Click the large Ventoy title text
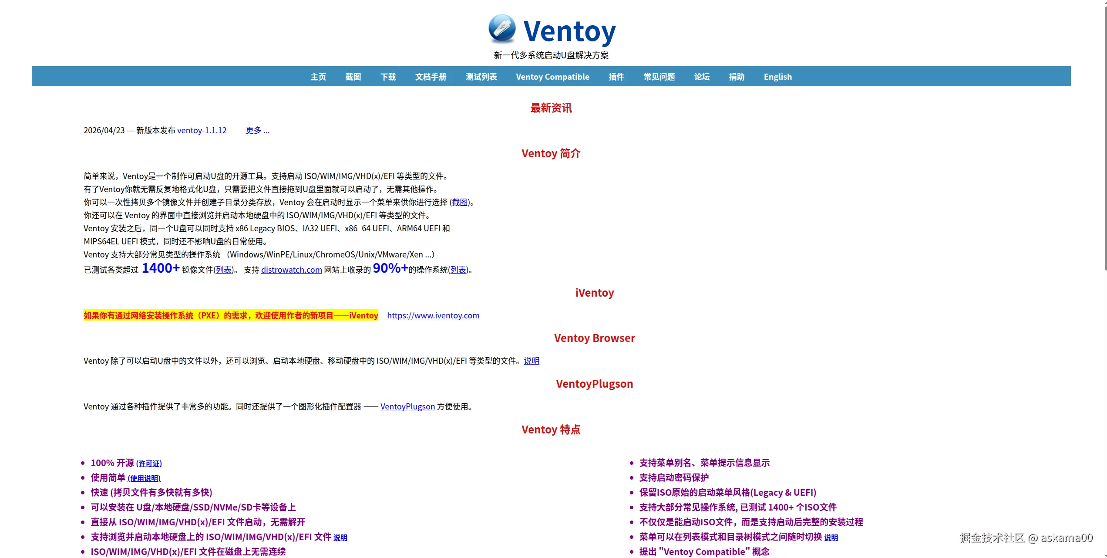Image resolution: width=1107 pixels, height=558 pixels. (569, 31)
